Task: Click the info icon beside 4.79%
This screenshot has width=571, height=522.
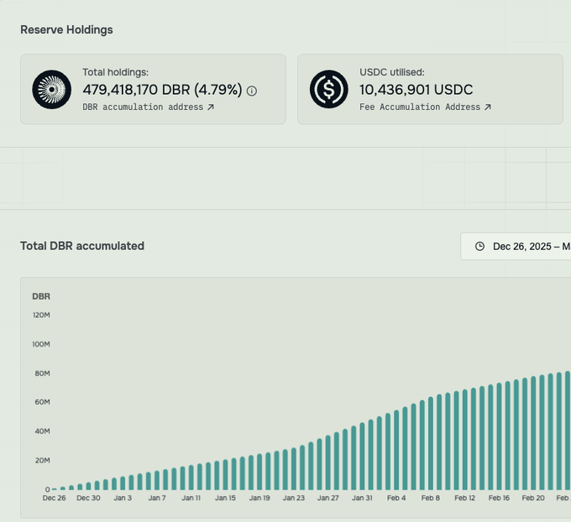Action: tap(252, 91)
